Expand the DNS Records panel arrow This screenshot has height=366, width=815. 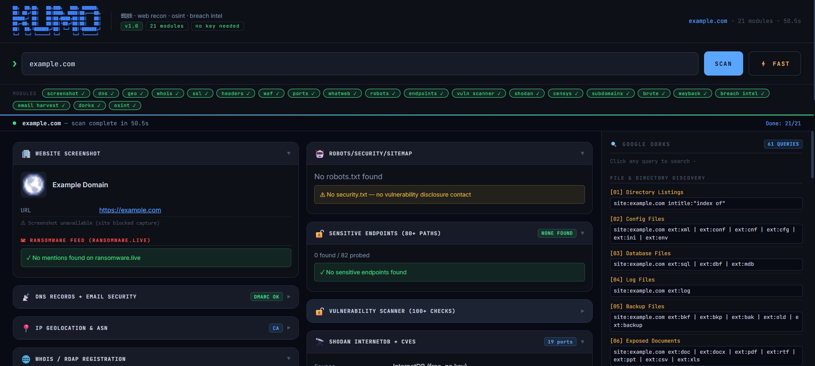click(x=289, y=297)
